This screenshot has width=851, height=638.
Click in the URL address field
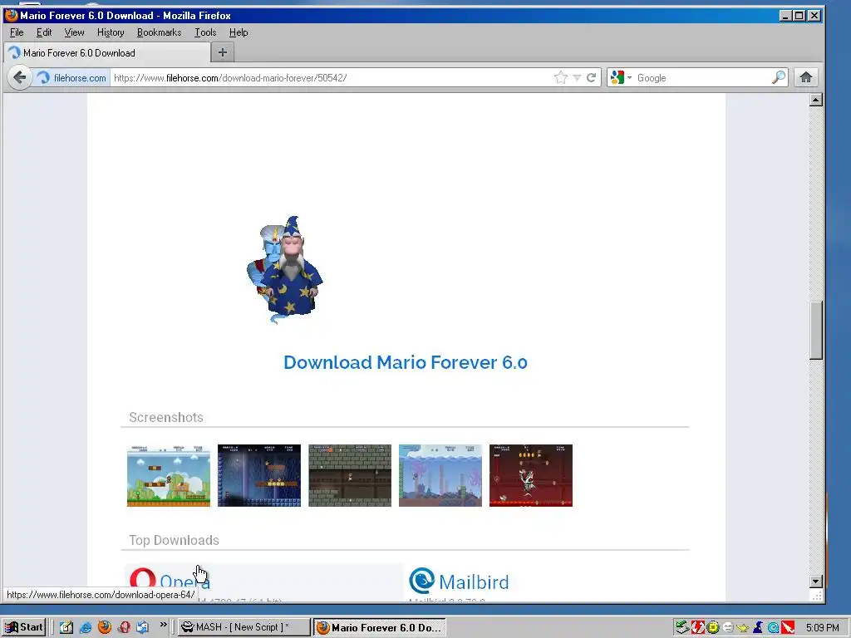pos(331,77)
